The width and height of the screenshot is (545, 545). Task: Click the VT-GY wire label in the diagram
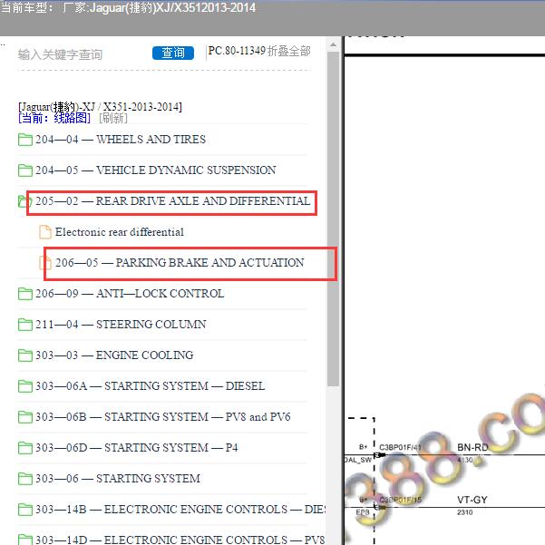472,500
